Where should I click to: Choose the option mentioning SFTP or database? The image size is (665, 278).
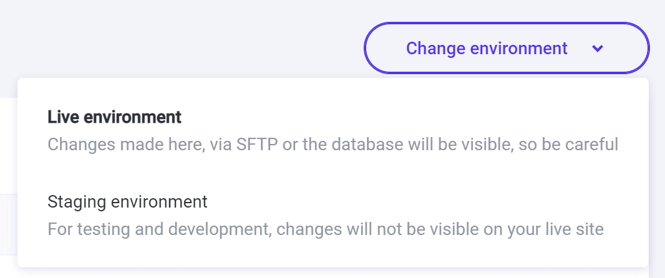[332, 131]
